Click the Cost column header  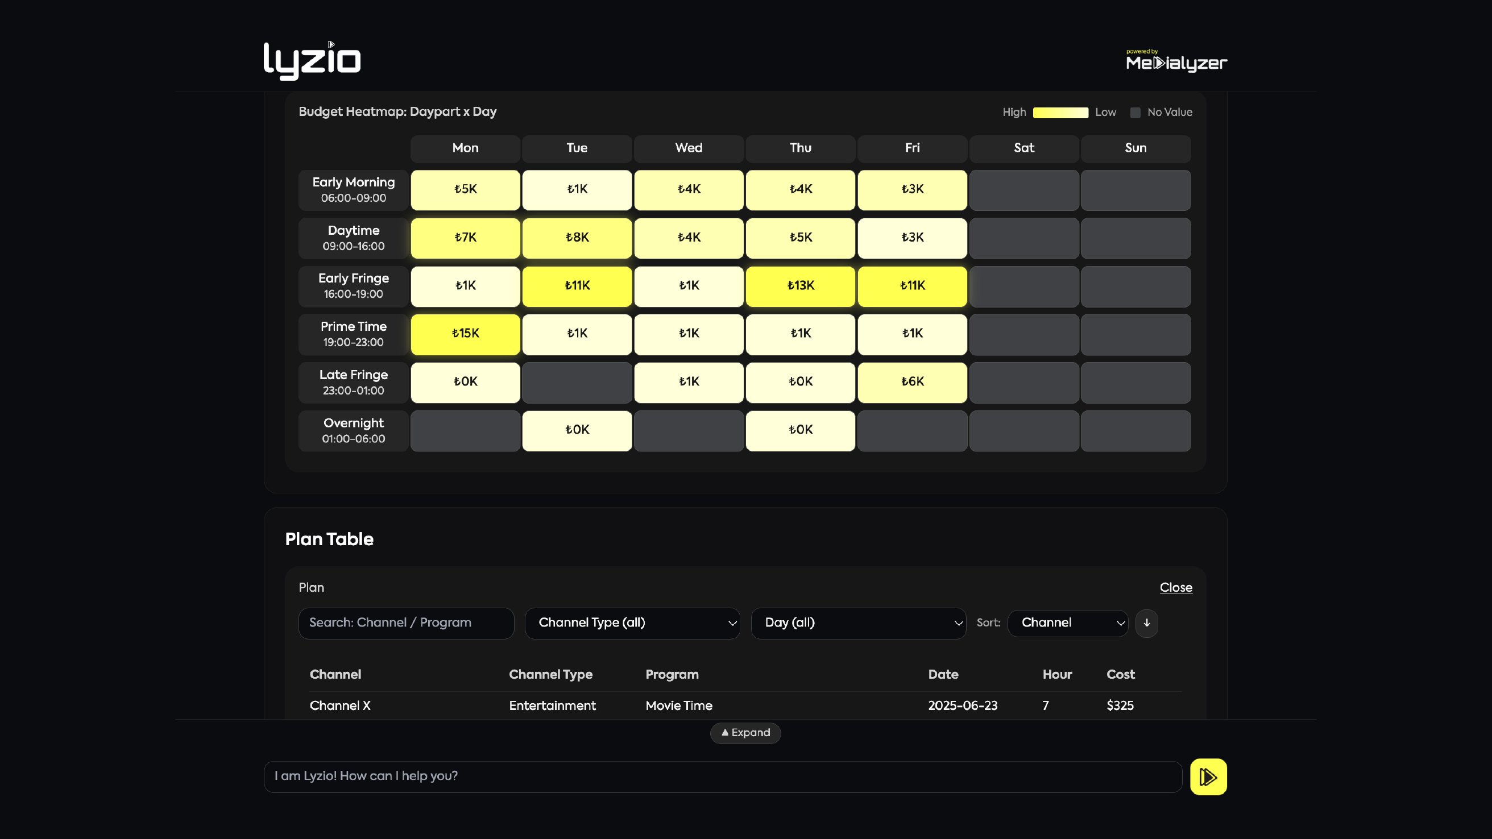pos(1120,675)
